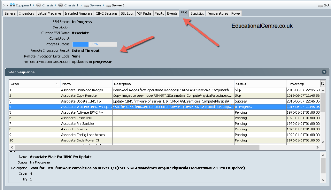Click the Slot icon at top right
The width and height of the screenshot is (331, 190).
(320, 6)
